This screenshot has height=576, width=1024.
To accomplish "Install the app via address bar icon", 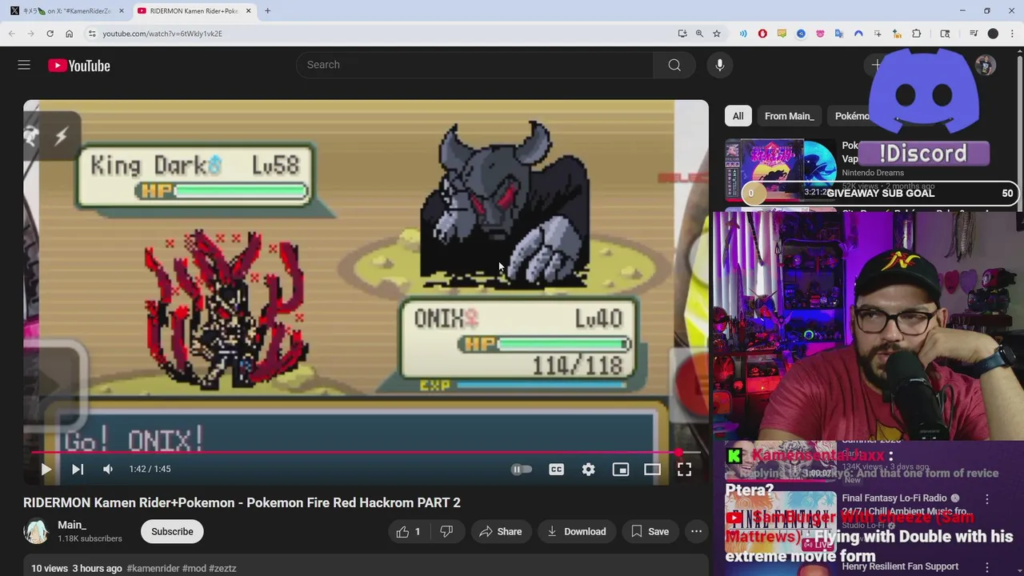I will click(x=682, y=34).
